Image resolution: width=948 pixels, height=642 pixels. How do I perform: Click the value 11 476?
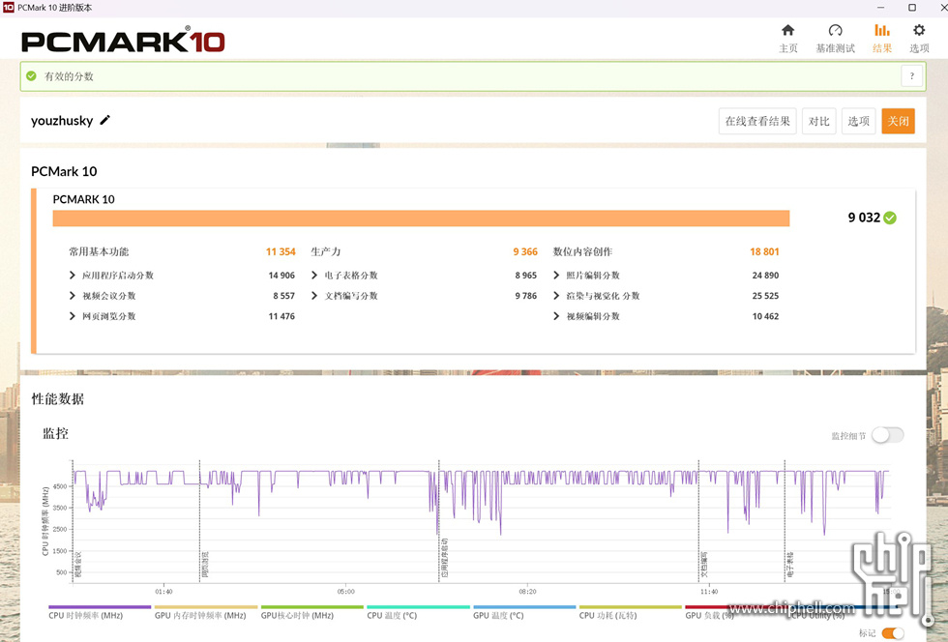click(281, 316)
